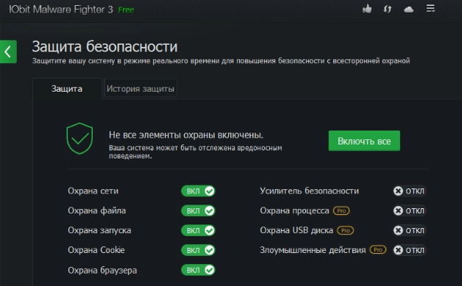This screenshot has height=286, width=462.
Task: Click the Pro badge next to Охрана USB диска
Action: coord(345,230)
